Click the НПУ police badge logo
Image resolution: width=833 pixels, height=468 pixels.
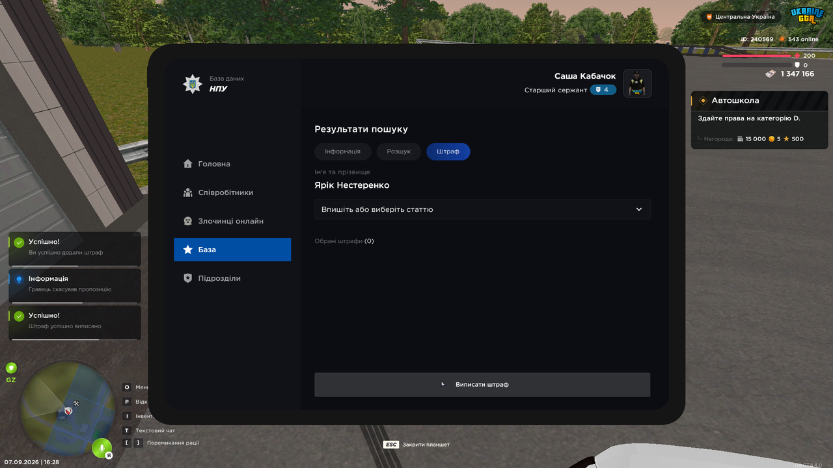(192, 84)
